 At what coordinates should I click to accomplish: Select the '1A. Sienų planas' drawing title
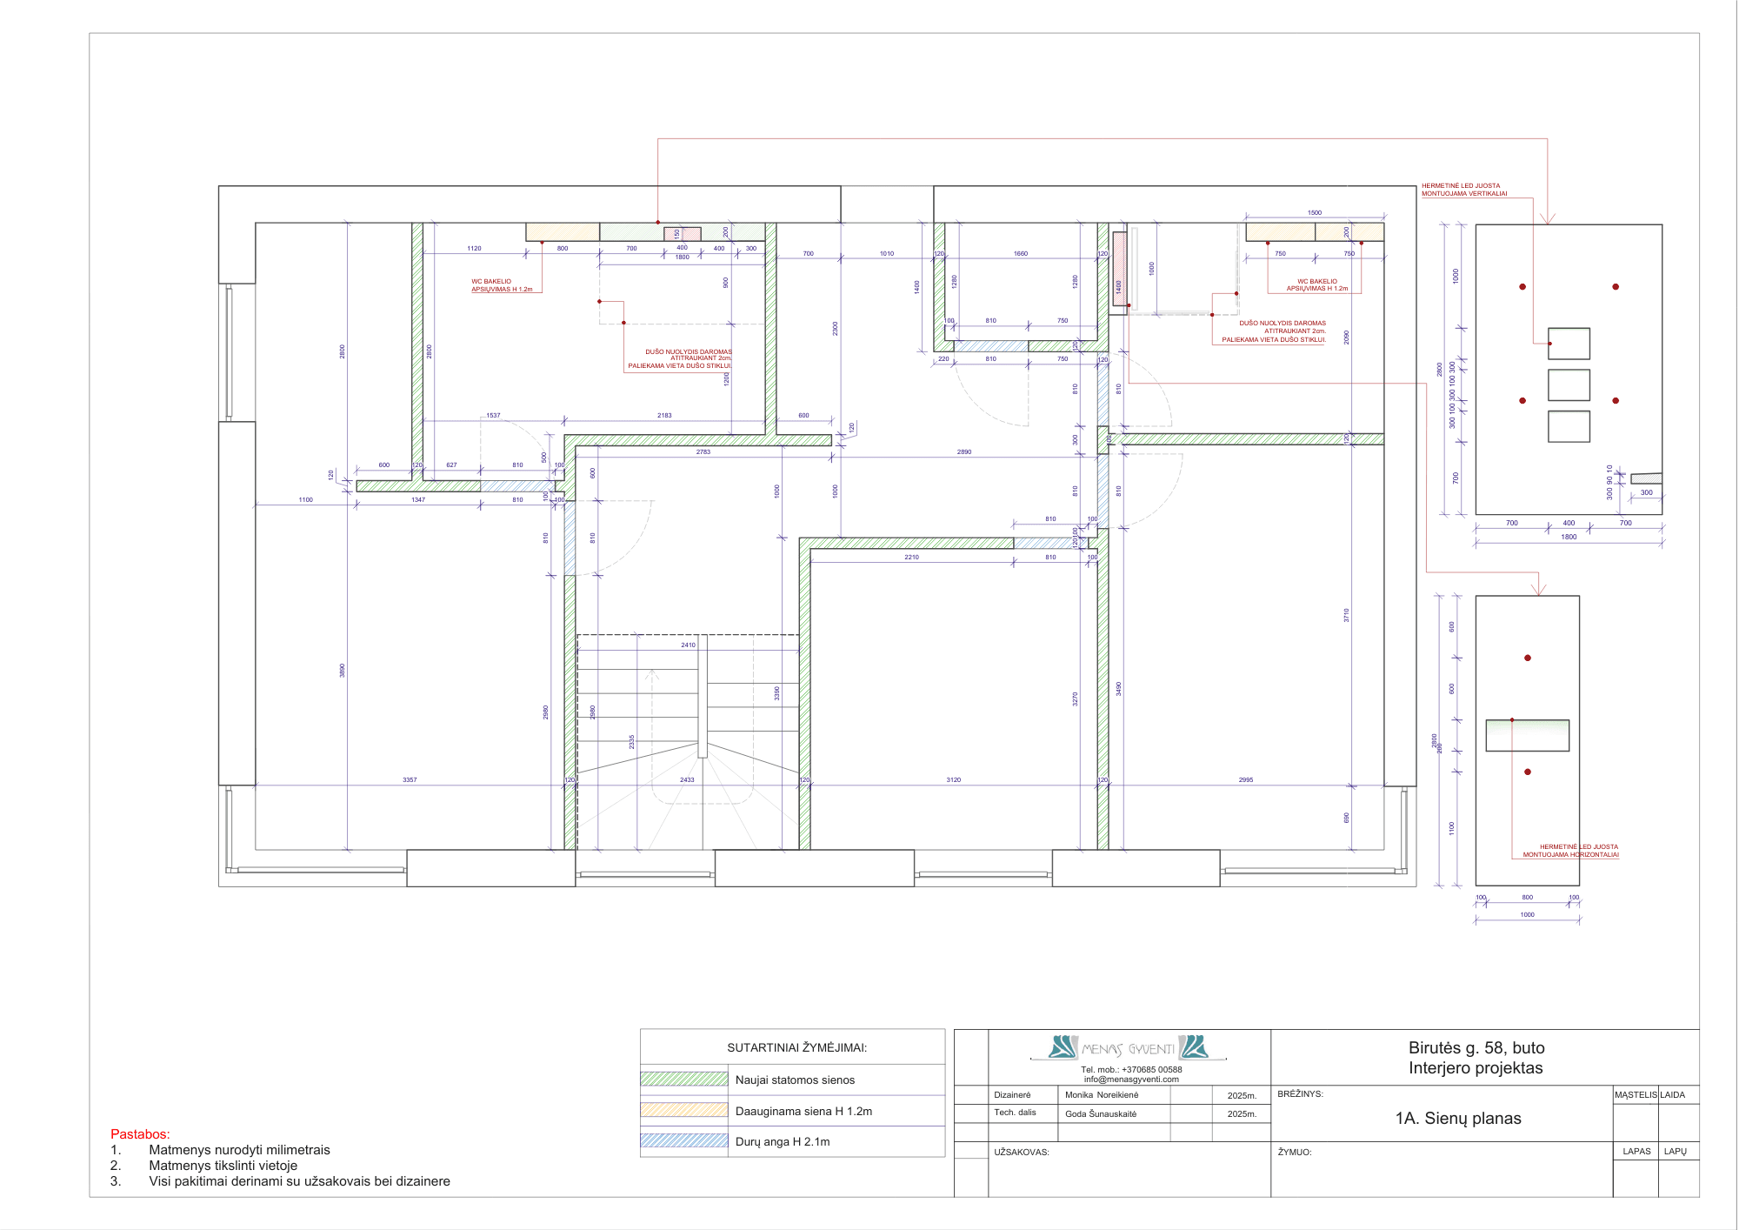[1458, 1118]
